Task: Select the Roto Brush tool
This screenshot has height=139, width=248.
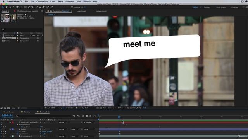Action: tap(48, 7)
